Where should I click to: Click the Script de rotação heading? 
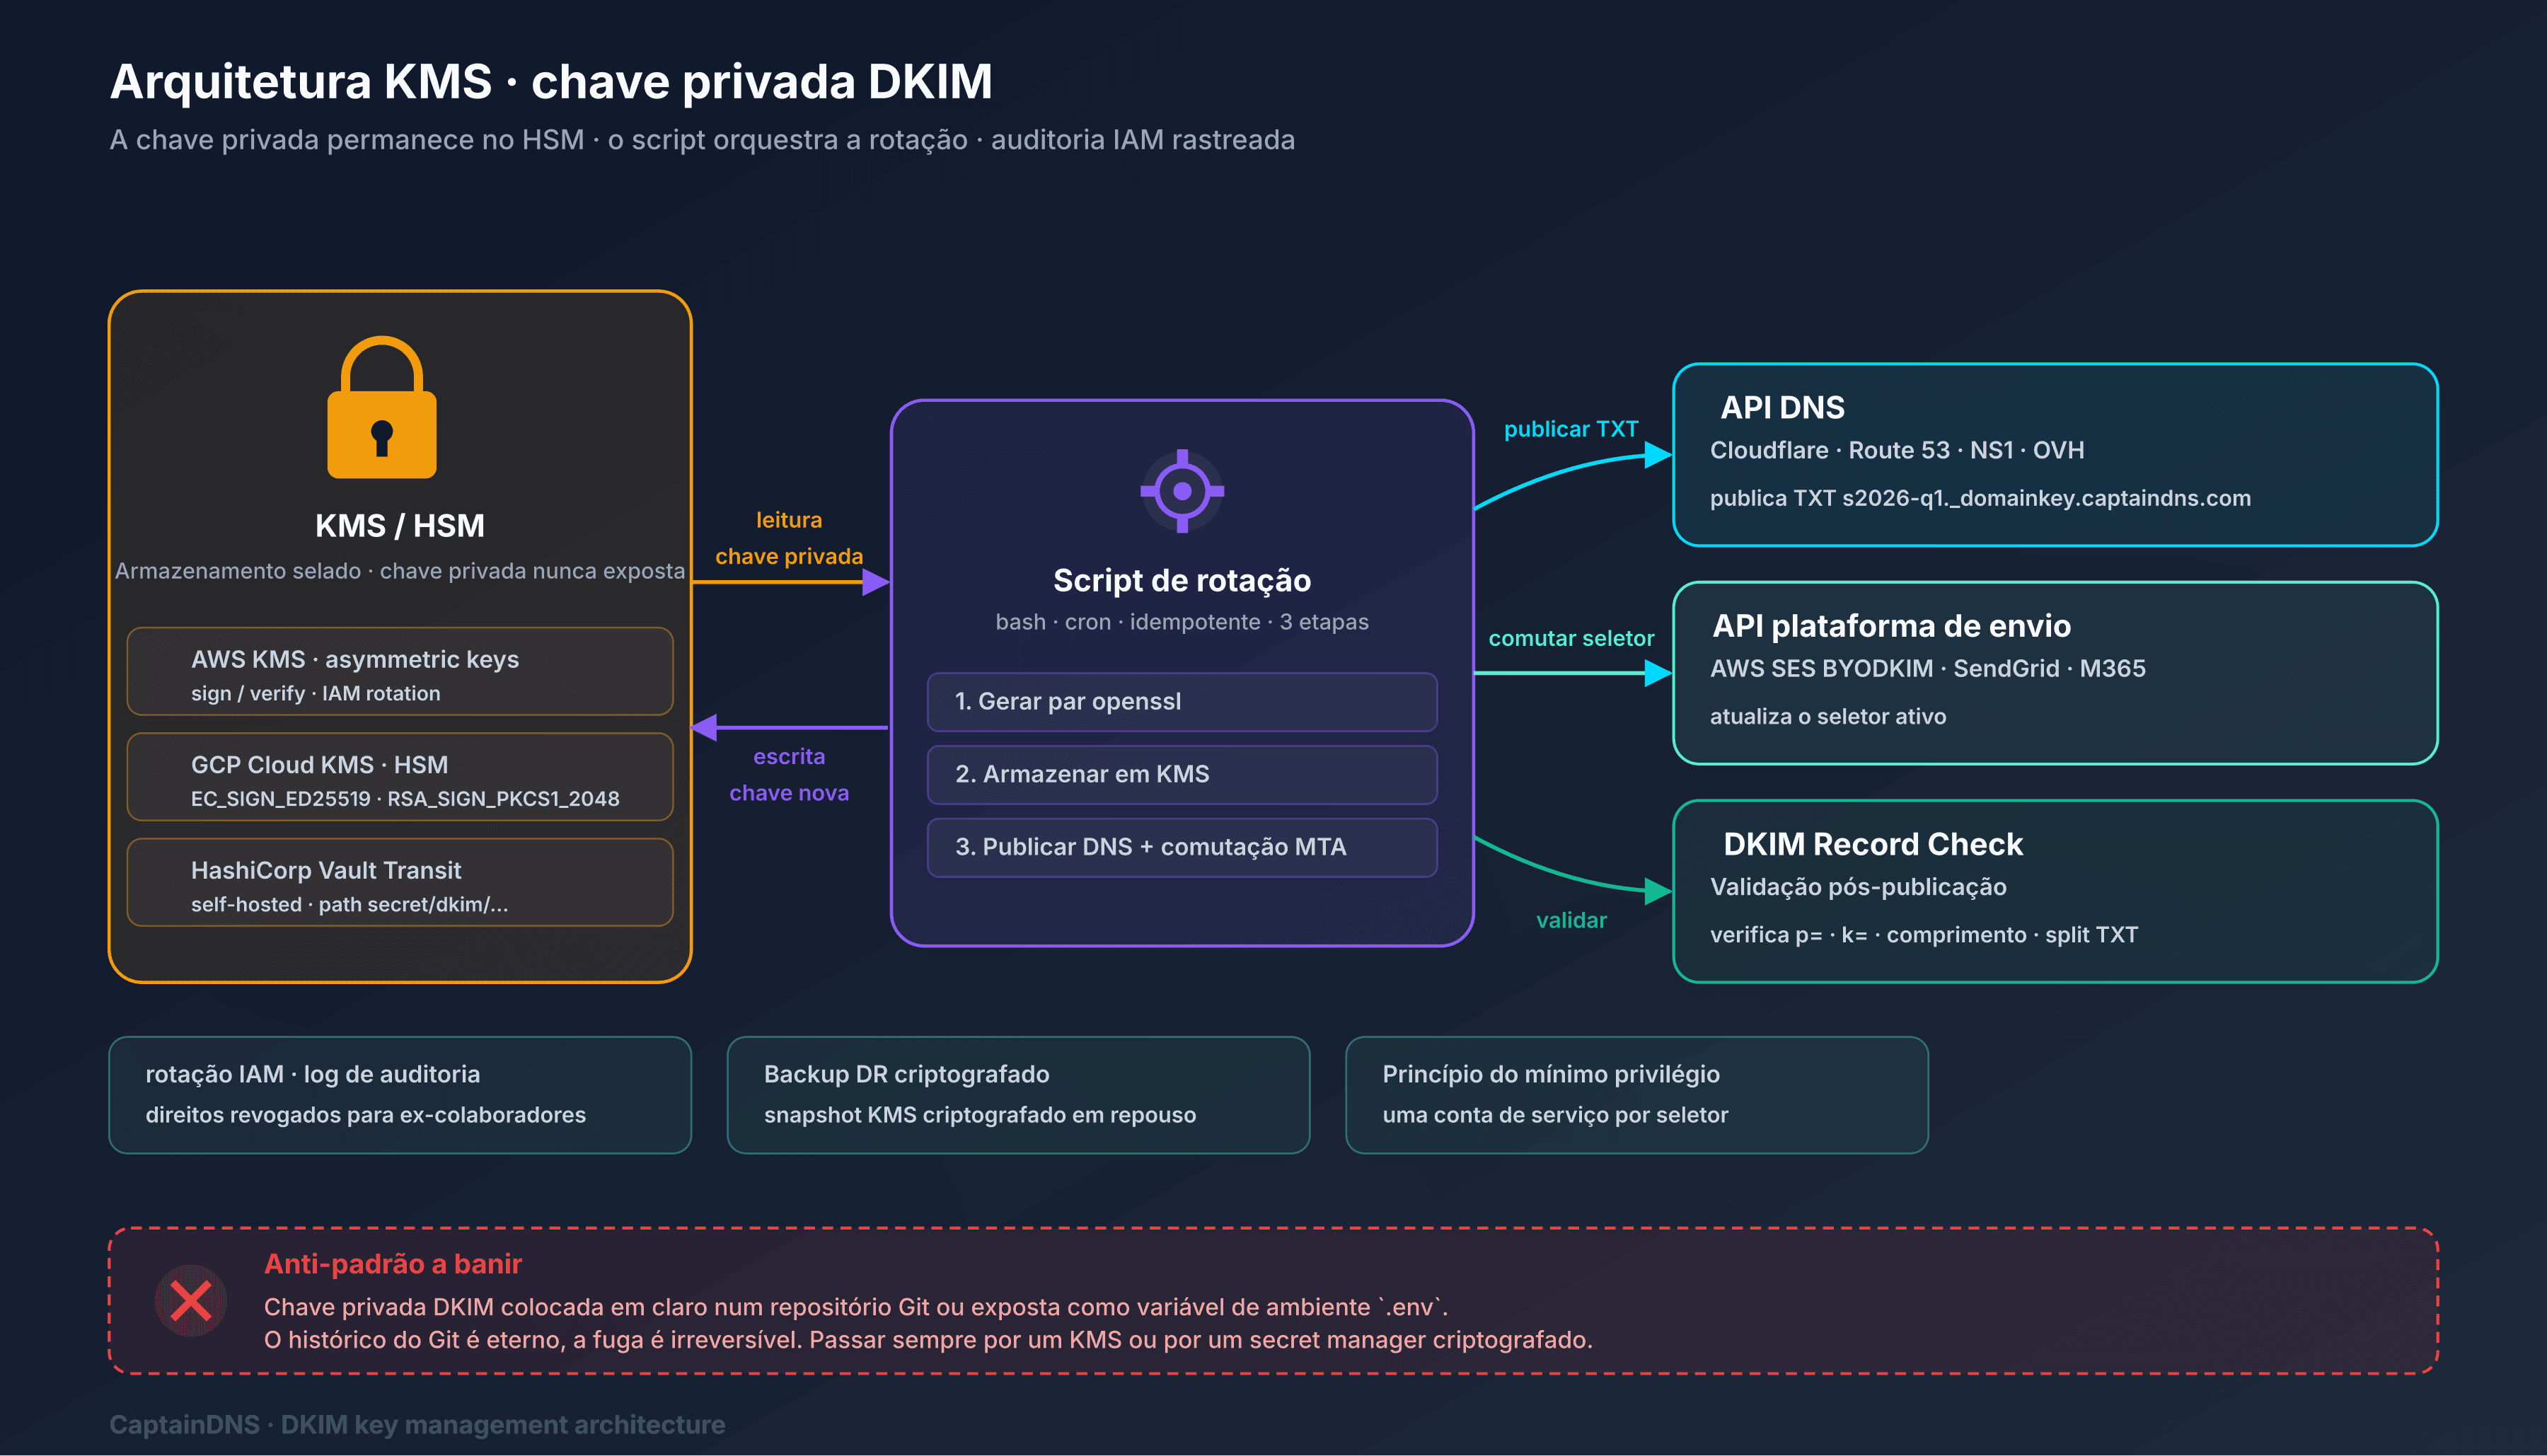(1182, 580)
